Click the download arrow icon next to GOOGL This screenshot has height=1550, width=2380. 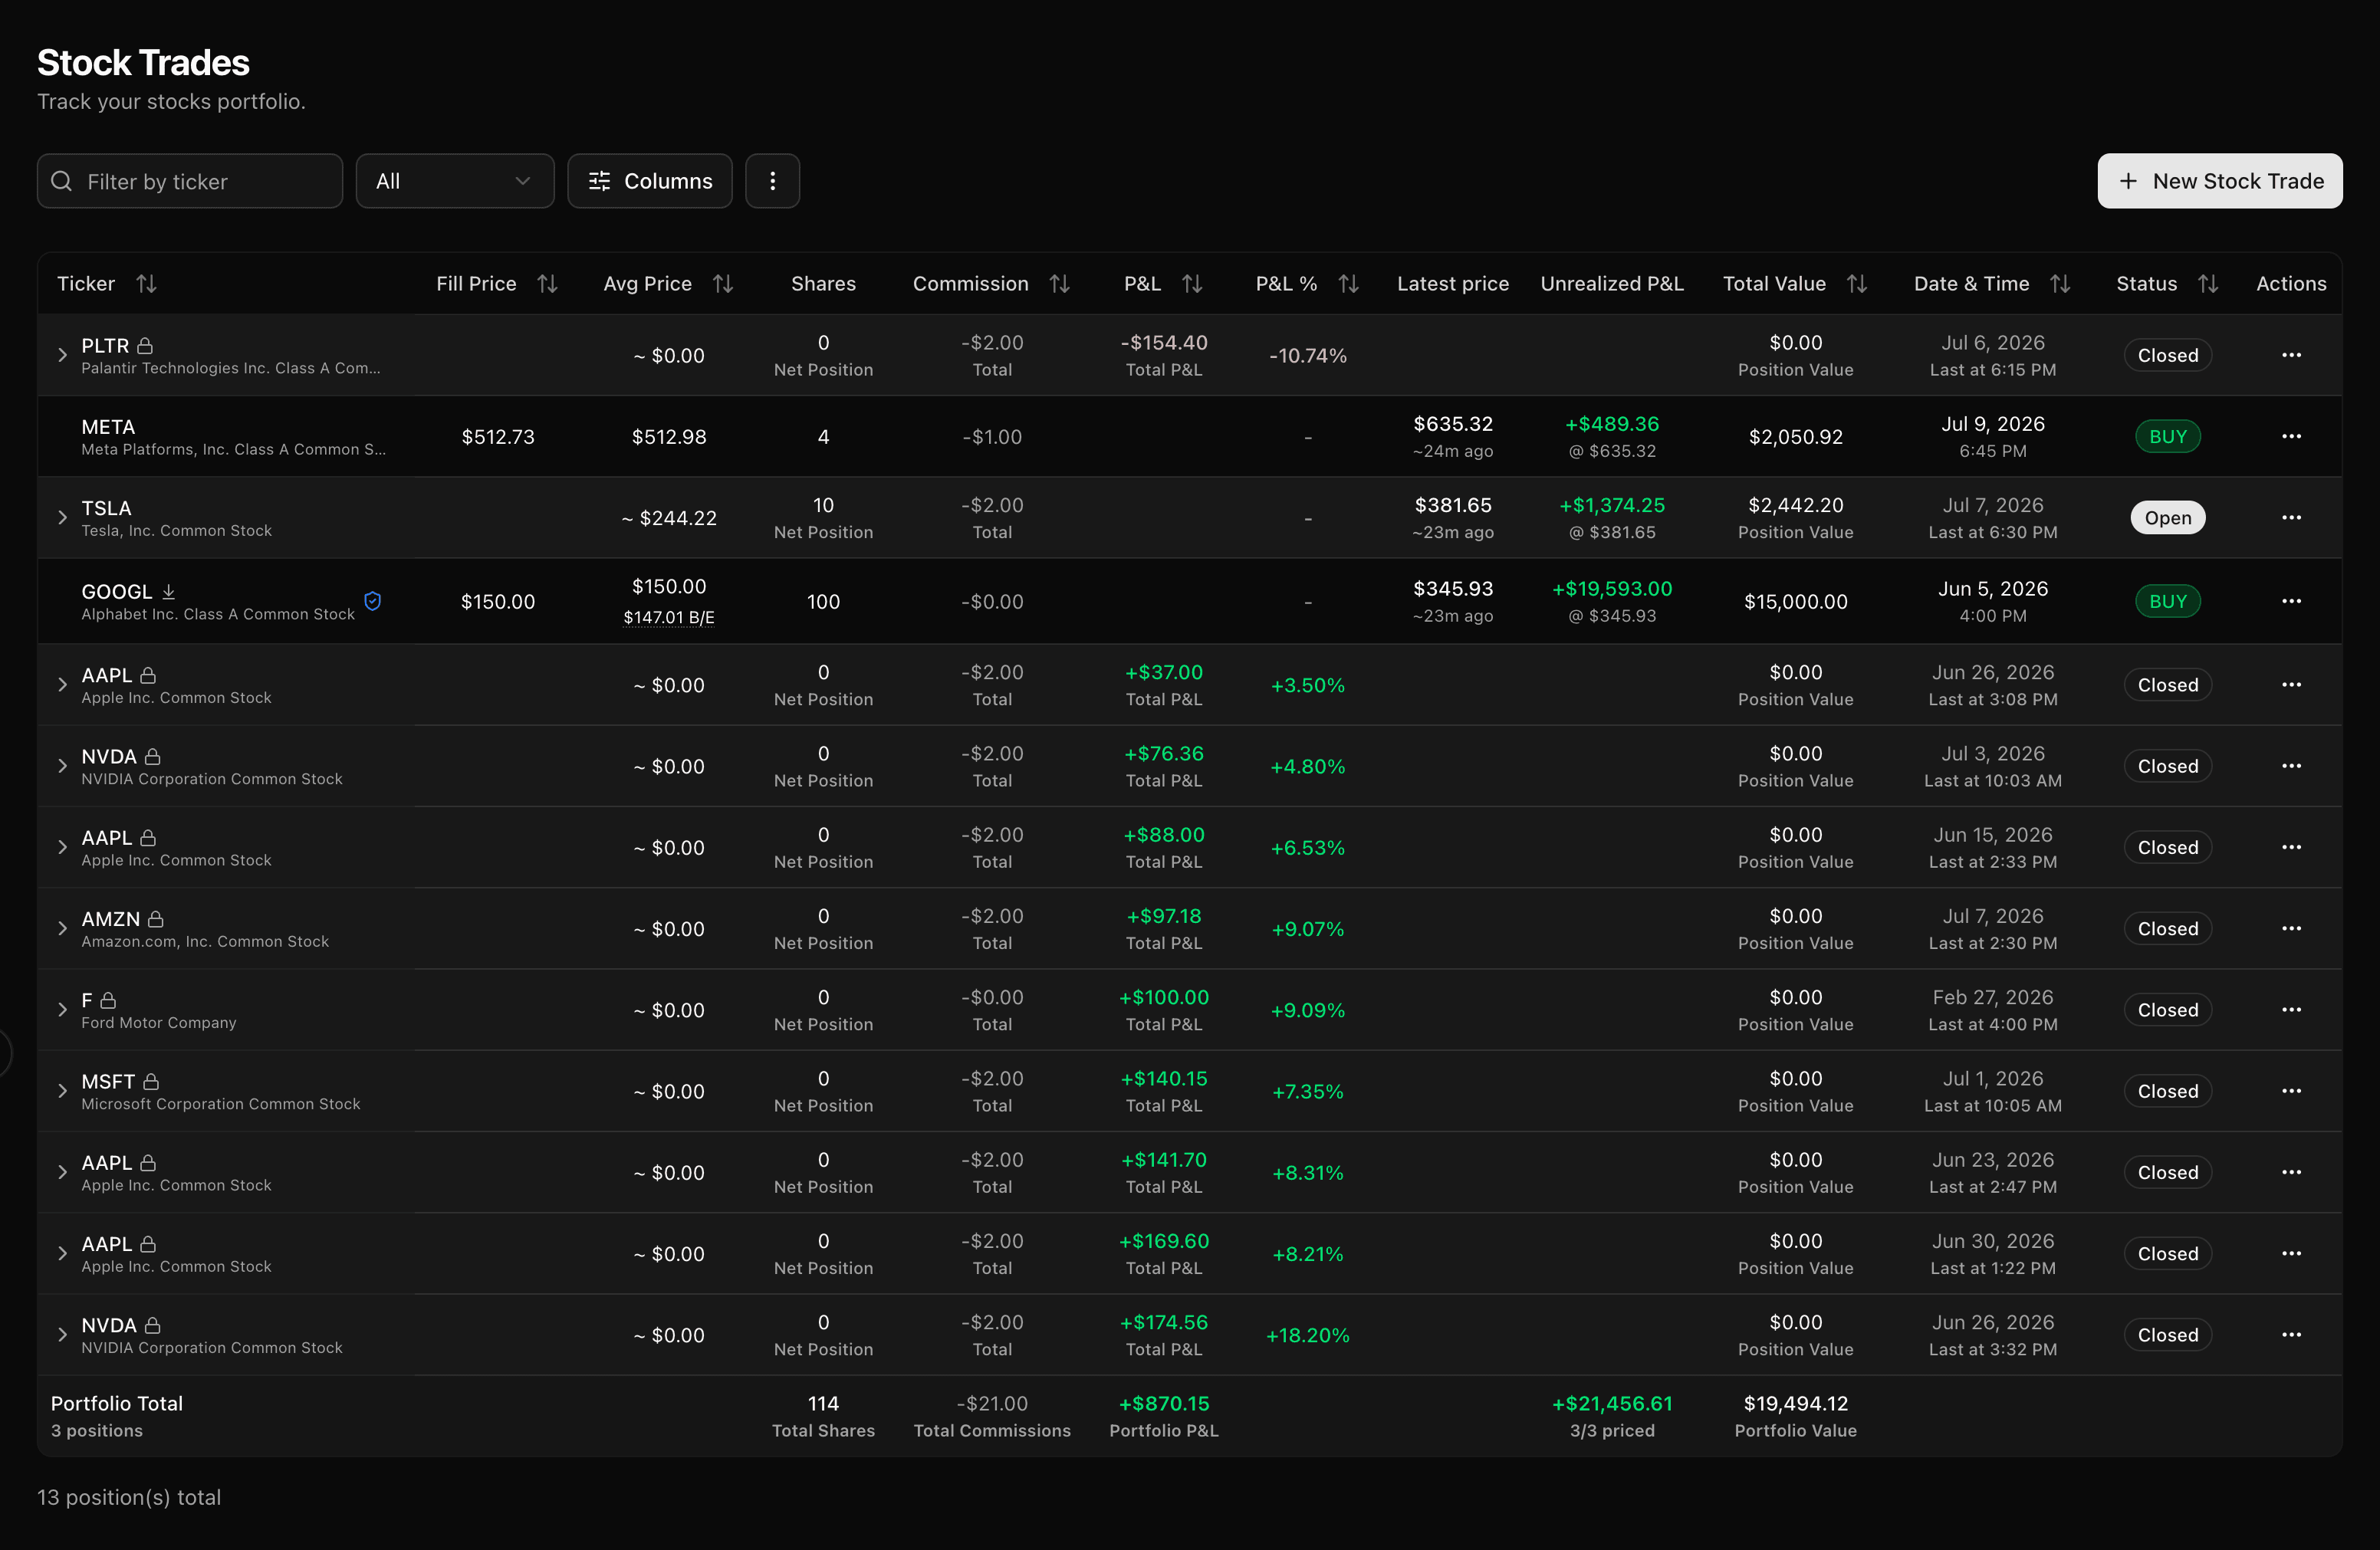point(169,591)
